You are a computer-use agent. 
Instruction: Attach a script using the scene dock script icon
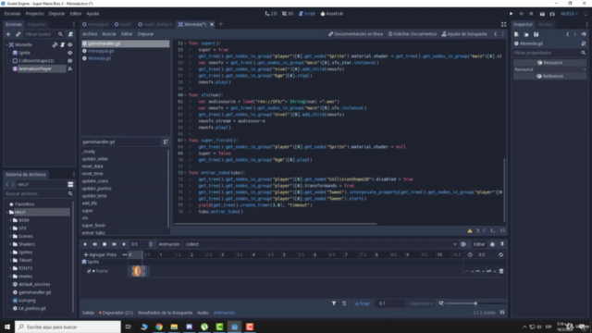click(70, 34)
